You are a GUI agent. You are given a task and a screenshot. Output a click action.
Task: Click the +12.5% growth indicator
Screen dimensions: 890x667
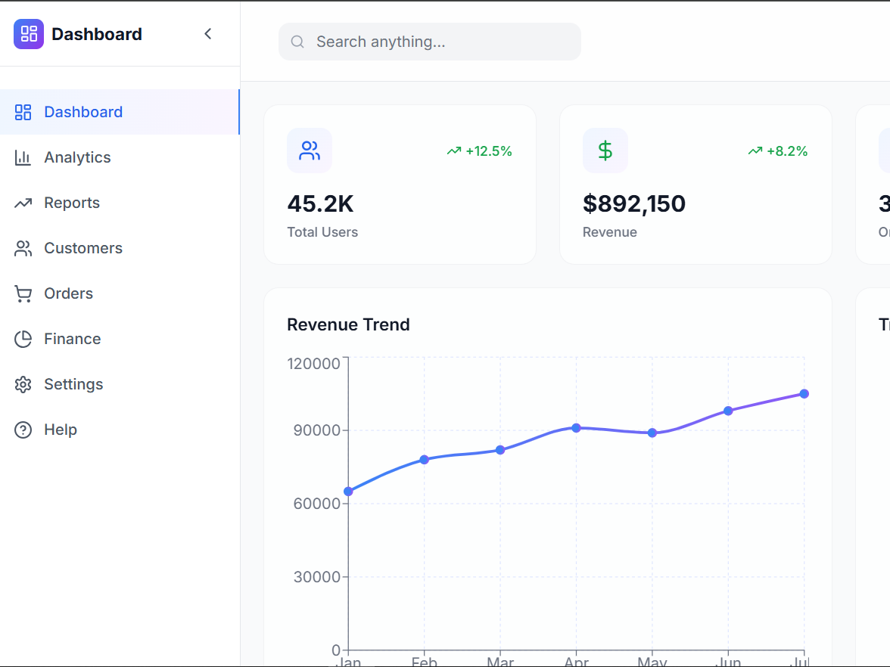(479, 150)
